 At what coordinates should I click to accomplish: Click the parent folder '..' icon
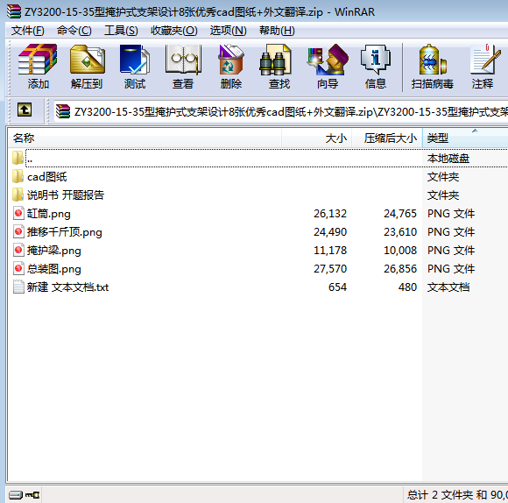18,158
